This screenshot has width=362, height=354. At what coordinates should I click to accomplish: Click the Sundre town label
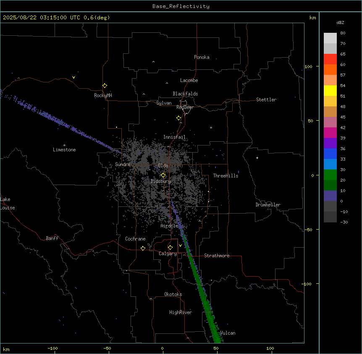[123, 164]
